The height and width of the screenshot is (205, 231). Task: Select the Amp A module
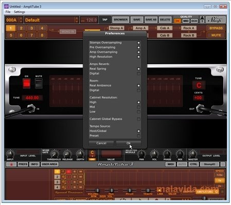coord(140,28)
